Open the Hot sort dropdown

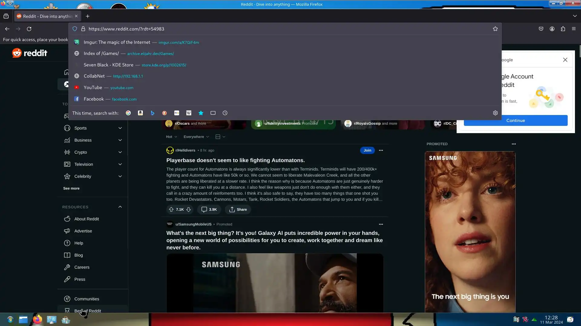172,137
